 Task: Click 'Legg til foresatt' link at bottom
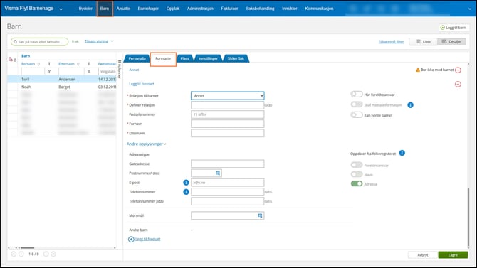coord(148,239)
